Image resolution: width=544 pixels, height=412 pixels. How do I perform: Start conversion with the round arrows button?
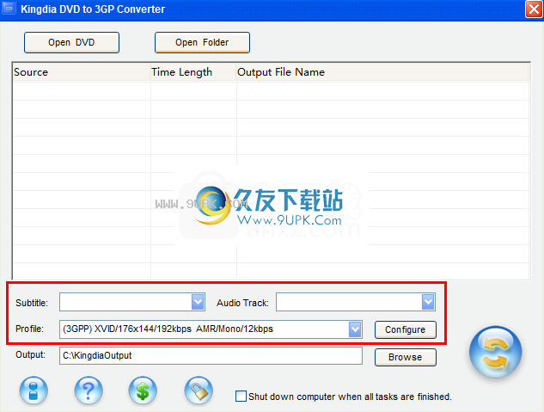pos(495,352)
